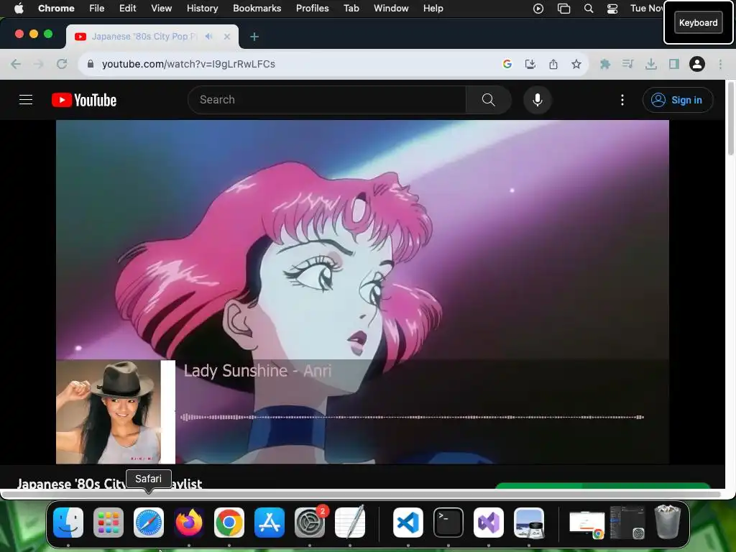Click the Keyboard button
Screen dimensions: 736x552
tap(698, 22)
